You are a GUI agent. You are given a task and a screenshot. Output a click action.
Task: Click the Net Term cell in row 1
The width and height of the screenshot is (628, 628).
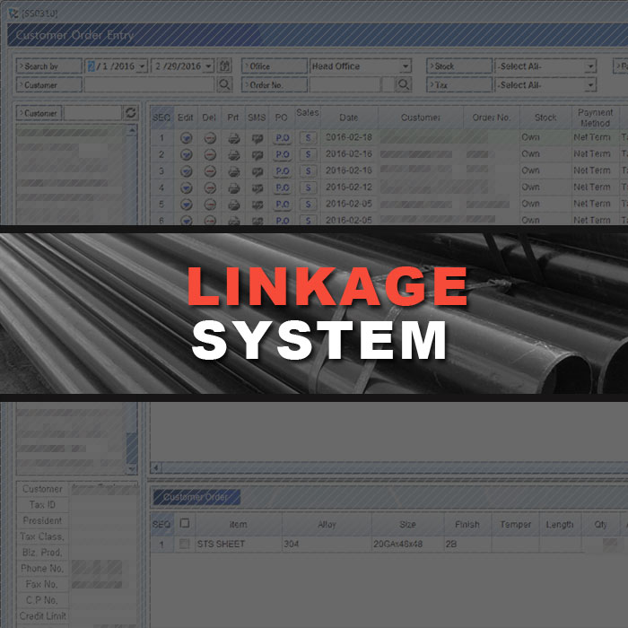(x=595, y=137)
